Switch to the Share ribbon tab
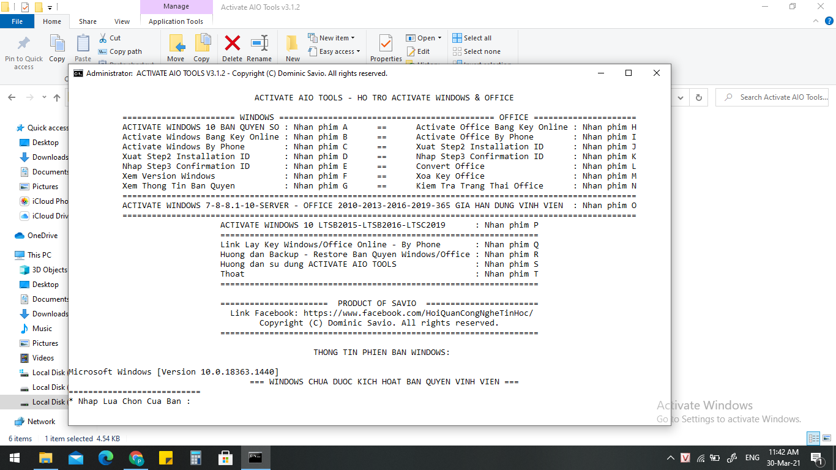 tap(88, 21)
